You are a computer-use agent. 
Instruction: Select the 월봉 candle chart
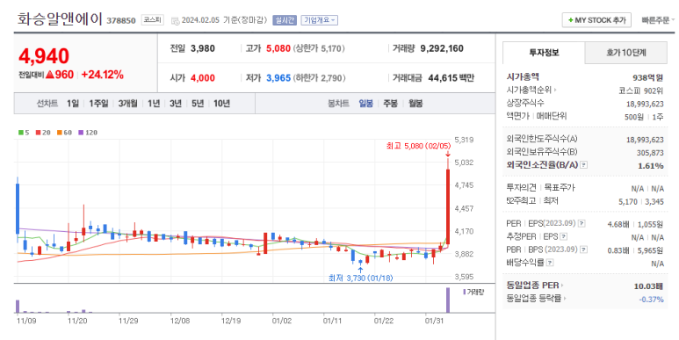click(x=415, y=104)
